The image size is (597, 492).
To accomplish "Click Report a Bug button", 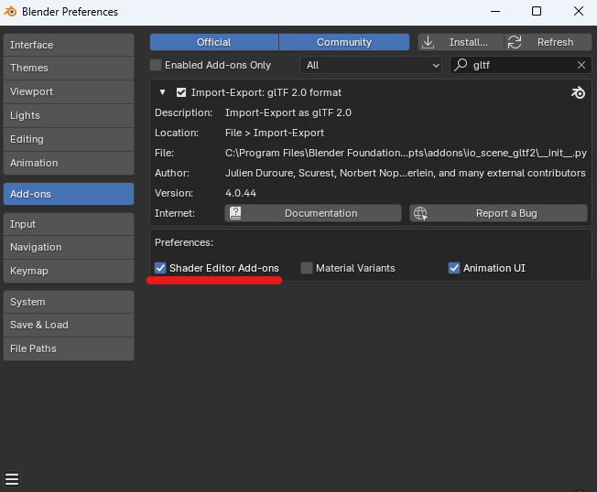I will (x=498, y=213).
